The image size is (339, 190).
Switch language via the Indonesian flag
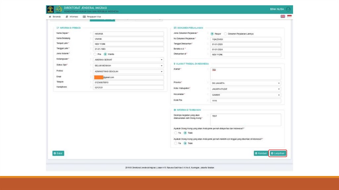coord(289,17)
